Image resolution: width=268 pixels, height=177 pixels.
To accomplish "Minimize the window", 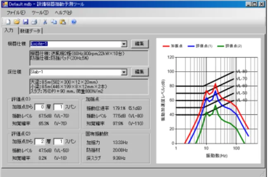I will 248,4.
